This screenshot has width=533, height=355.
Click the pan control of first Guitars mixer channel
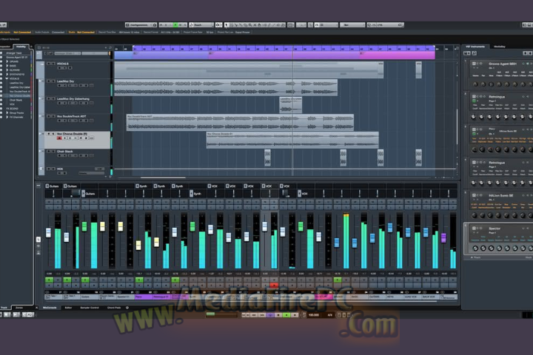tap(53, 194)
